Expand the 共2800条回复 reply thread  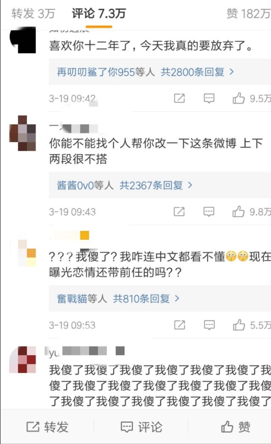pyautogui.click(x=197, y=72)
